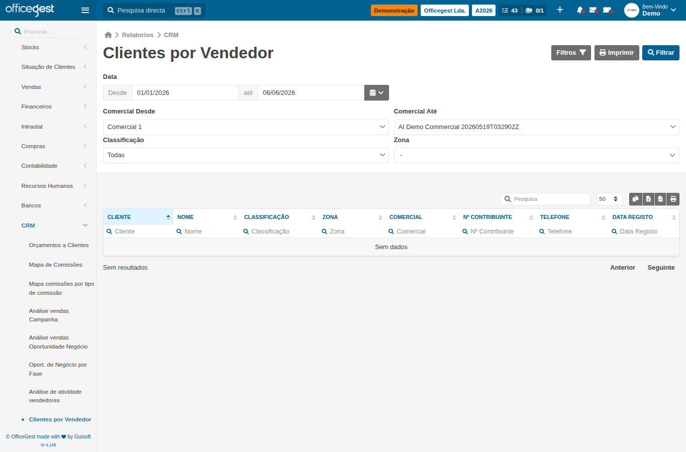Click the plus icon in top bar
686x452 pixels.
(560, 10)
